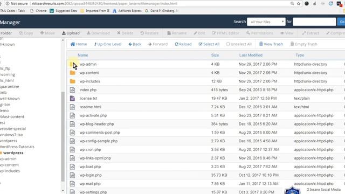The image size is (345, 194).
Task: Sort by Size column header
Action: coord(215,55)
